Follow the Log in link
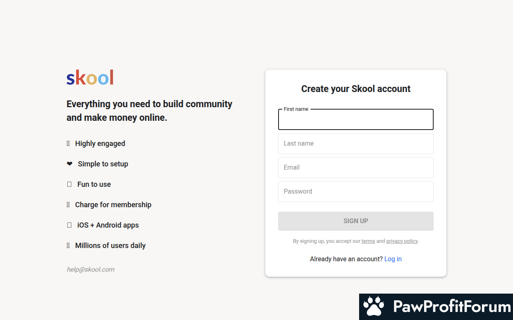The image size is (513, 320). pos(393,259)
